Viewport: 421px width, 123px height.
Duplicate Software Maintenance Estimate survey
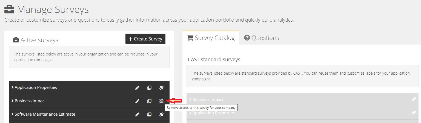tap(149, 115)
